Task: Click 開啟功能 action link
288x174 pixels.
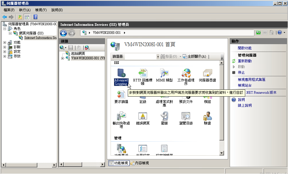Action: click(x=245, y=48)
